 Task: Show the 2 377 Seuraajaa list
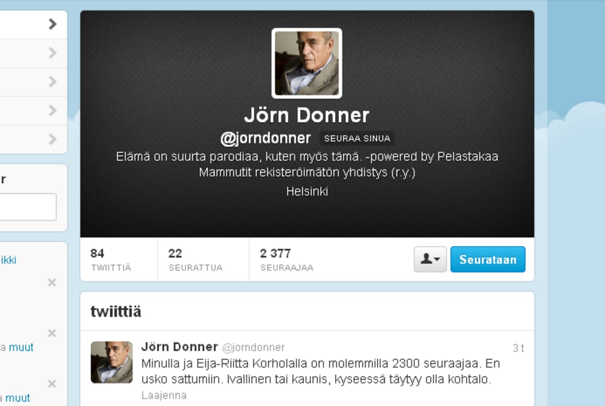pos(286,259)
